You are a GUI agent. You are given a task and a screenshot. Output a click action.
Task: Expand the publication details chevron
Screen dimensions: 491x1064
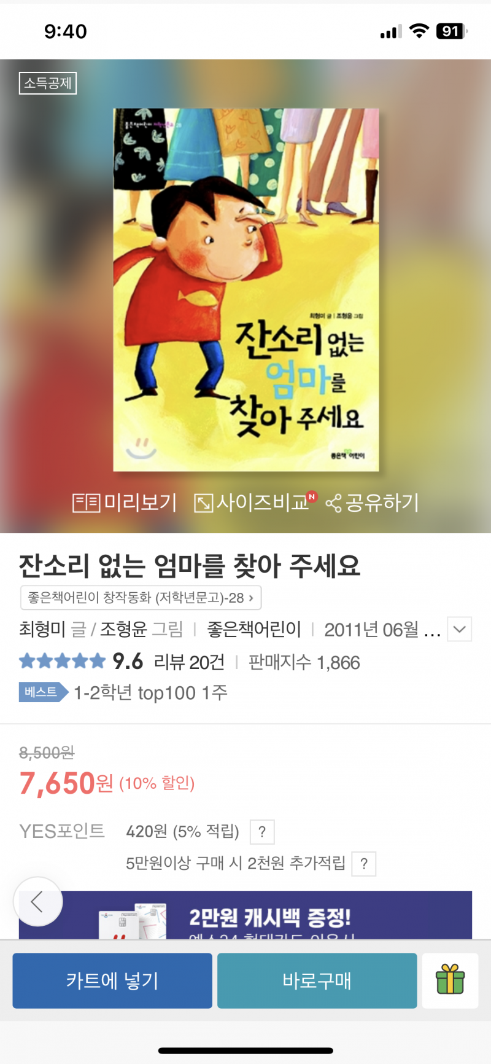[459, 629]
